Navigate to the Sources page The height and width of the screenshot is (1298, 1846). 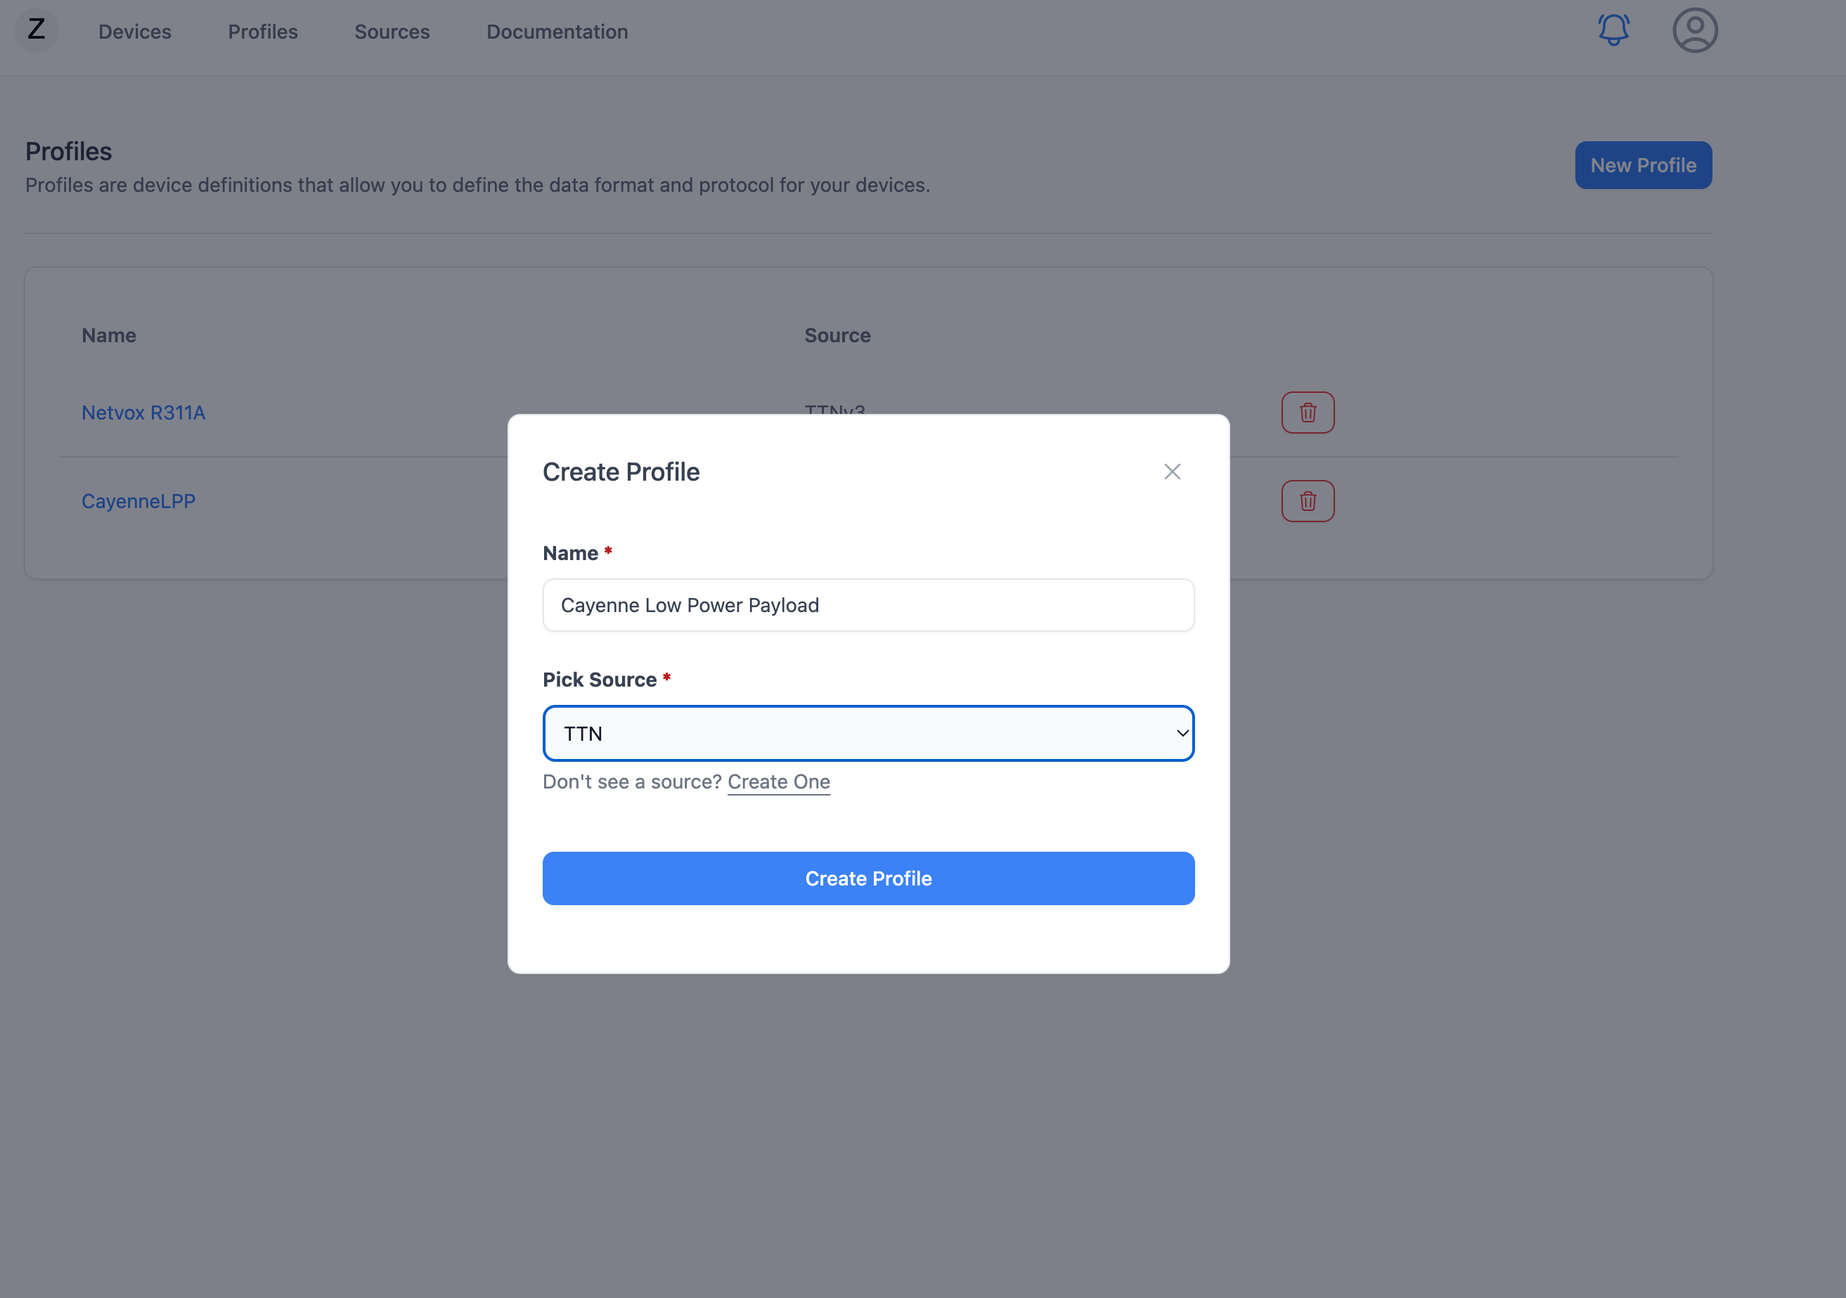(392, 32)
